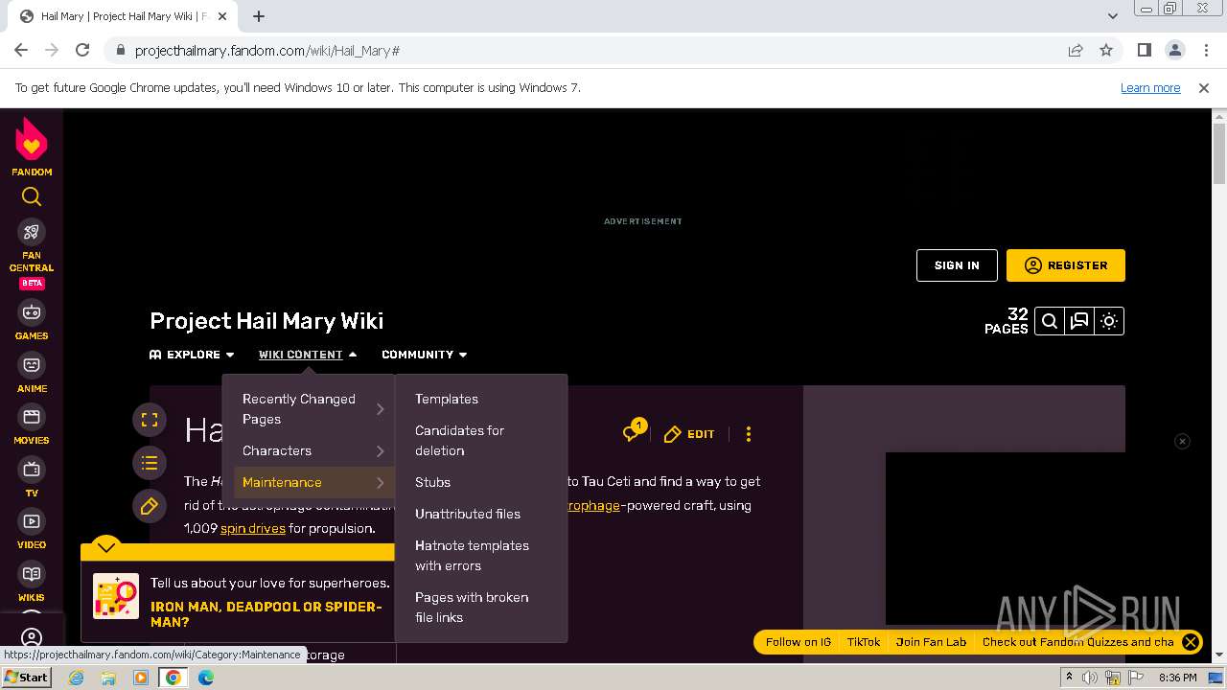Expand the Community dropdown

(x=425, y=355)
